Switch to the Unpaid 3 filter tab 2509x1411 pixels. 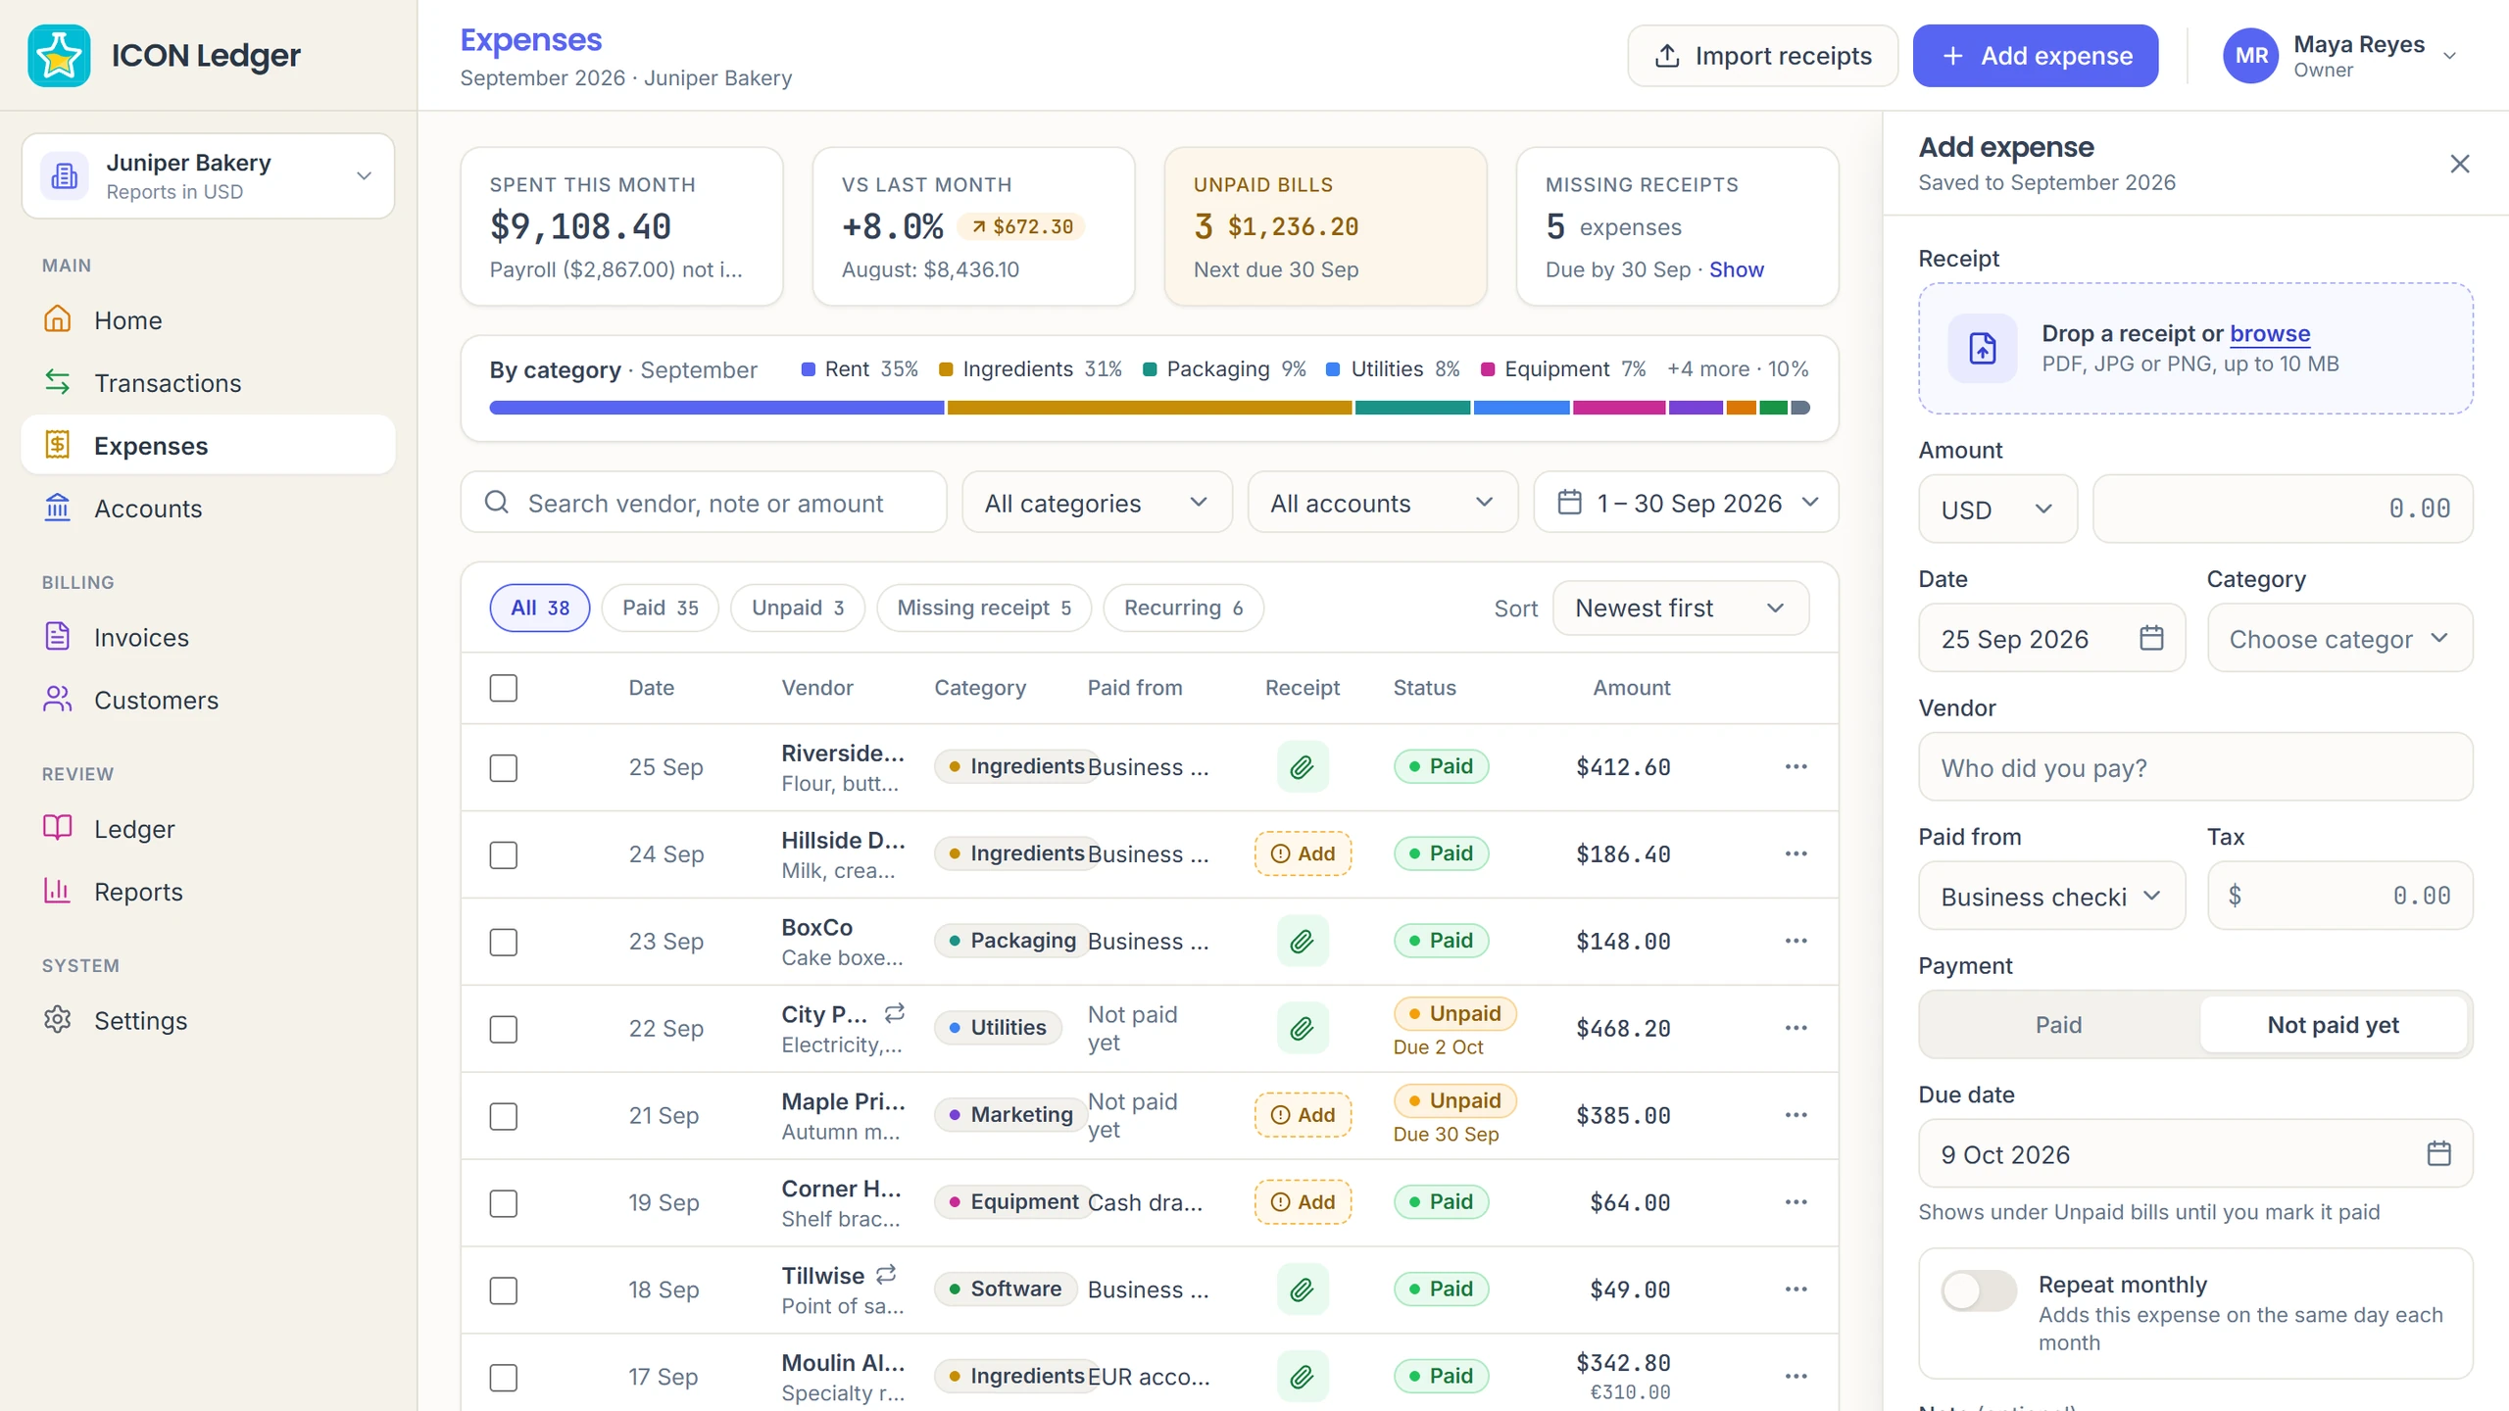[798, 608]
